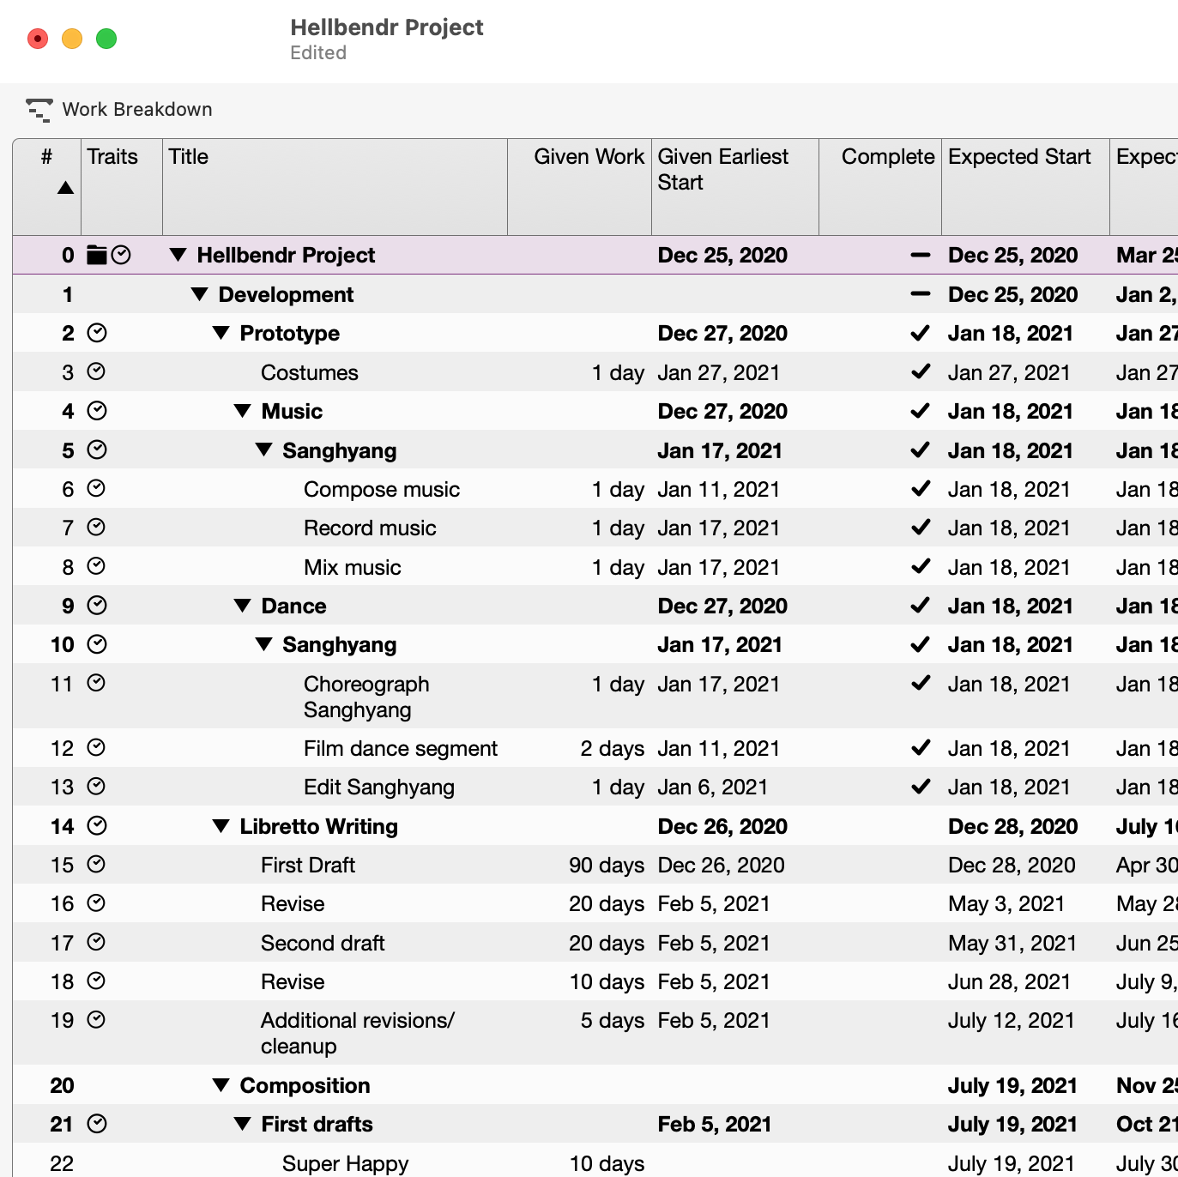
Task: Click the clock icon for Additional revisions/cleanup
Action: [96, 1019]
